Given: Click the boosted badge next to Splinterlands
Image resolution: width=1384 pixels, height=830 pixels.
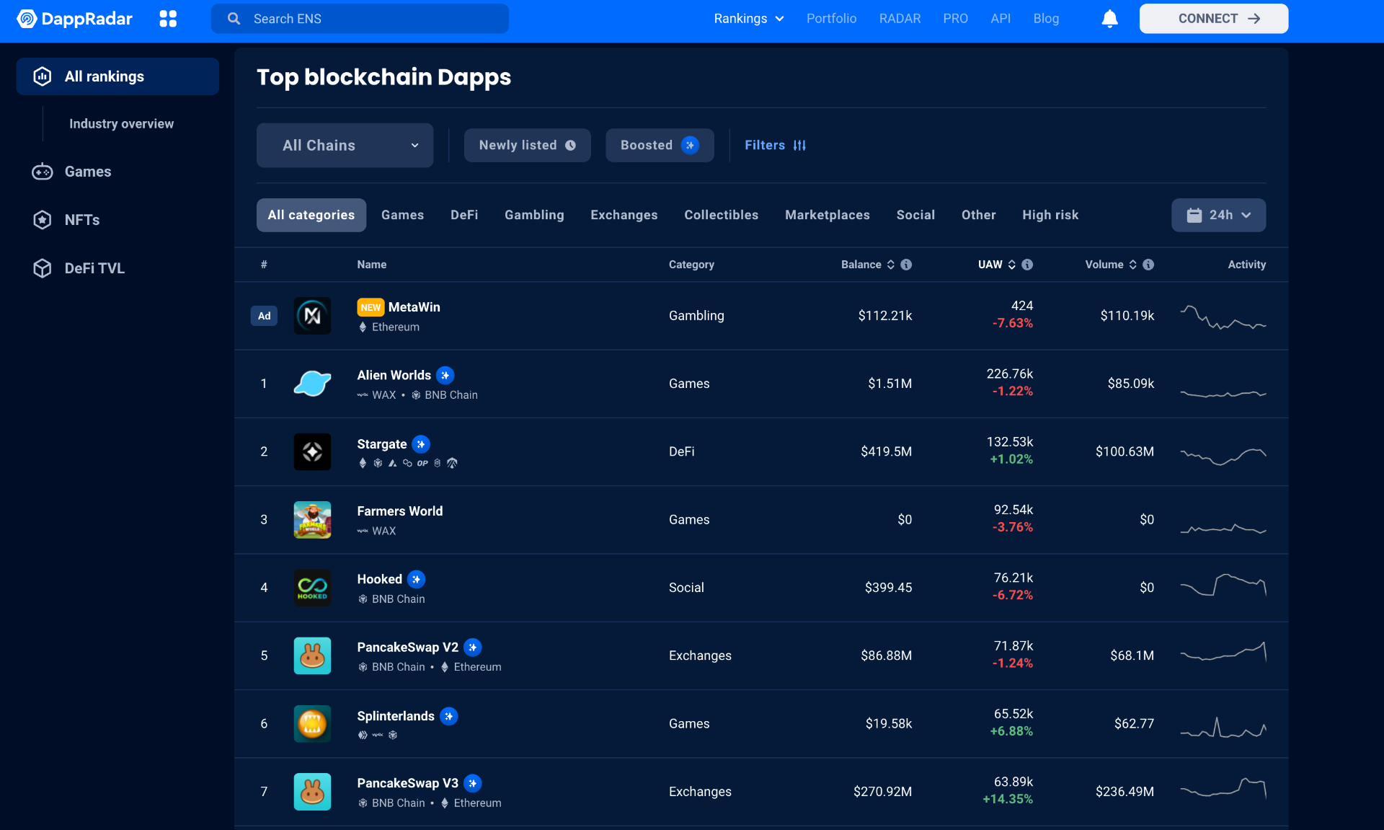Looking at the screenshot, I should 449,716.
